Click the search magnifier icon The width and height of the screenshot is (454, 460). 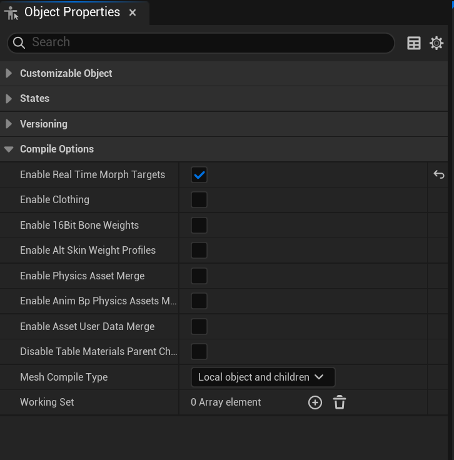coord(19,43)
